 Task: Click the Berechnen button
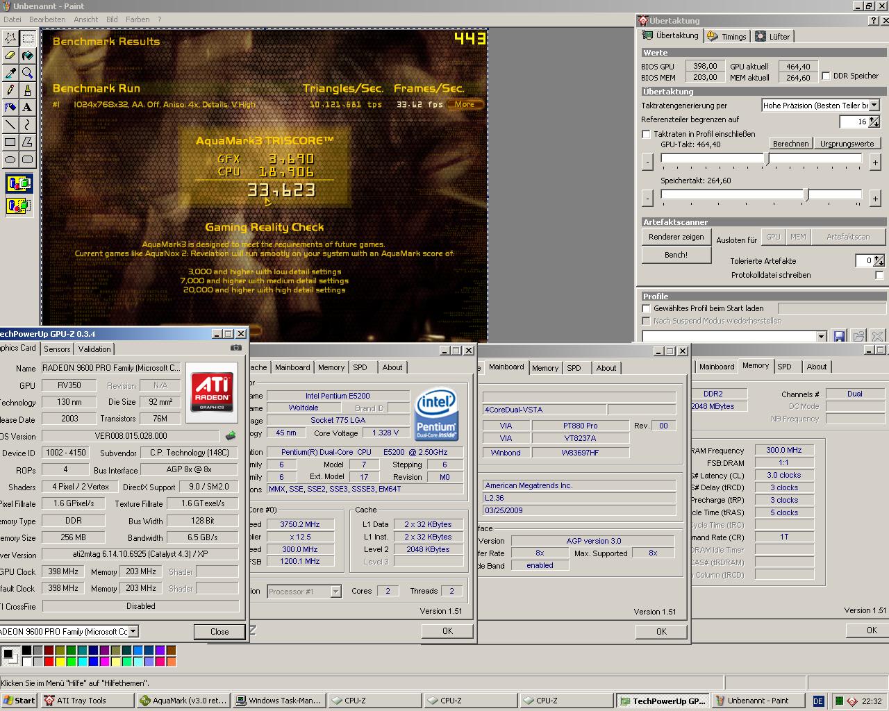click(790, 144)
